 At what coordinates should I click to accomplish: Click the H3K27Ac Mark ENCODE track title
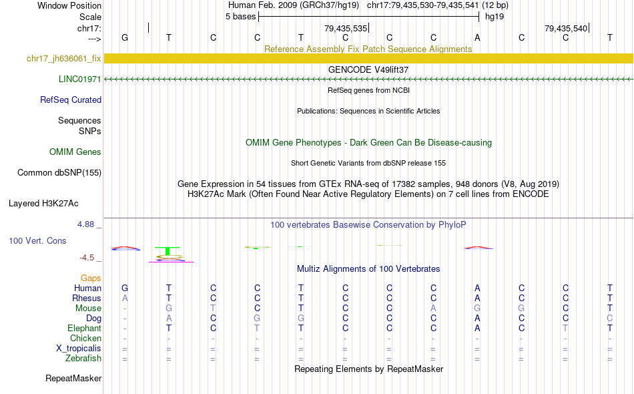point(368,194)
